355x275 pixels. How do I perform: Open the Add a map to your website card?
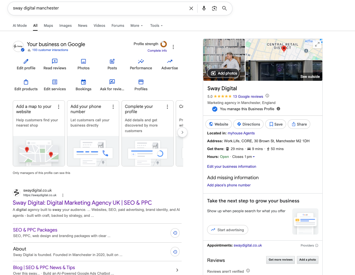tap(39, 133)
